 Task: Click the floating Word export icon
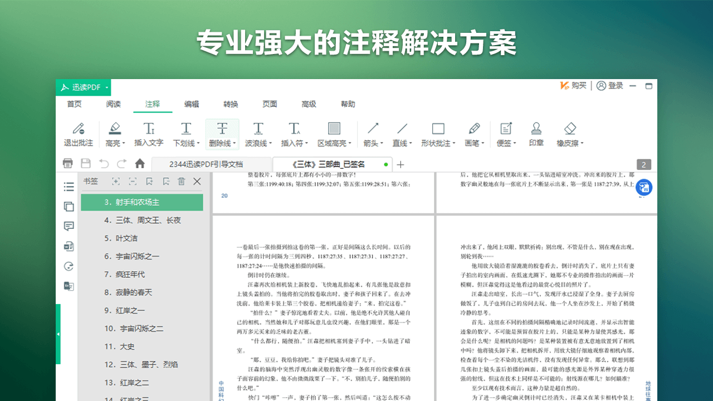click(643, 188)
